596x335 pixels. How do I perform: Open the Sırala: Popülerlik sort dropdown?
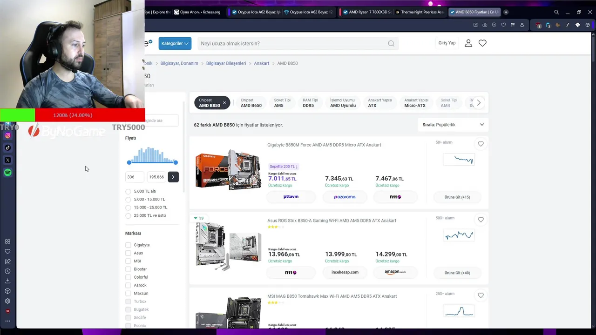click(453, 125)
